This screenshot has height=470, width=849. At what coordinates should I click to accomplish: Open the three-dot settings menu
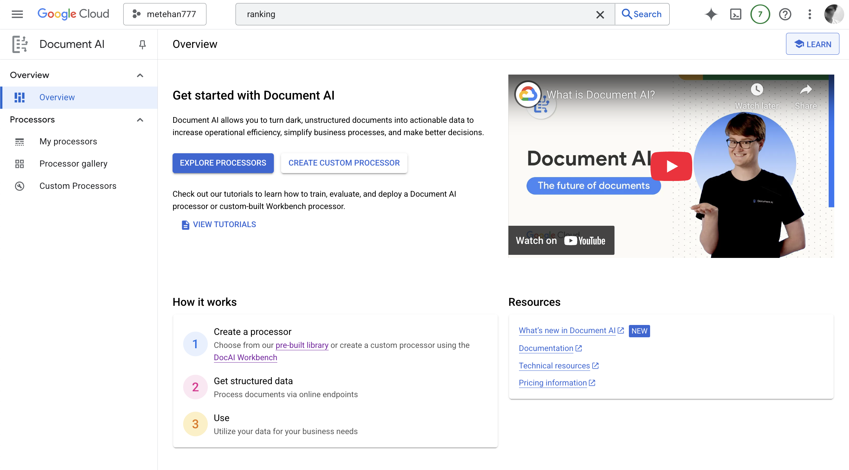point(810,14)
